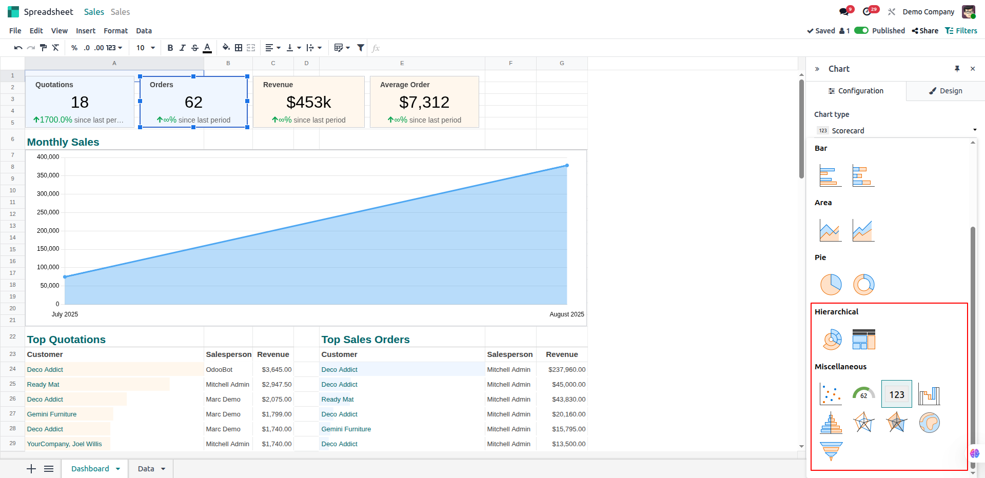Increase decimal places with the .00 button

[x=99, y=48]
